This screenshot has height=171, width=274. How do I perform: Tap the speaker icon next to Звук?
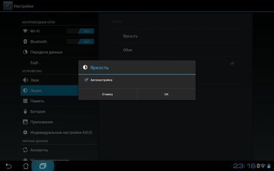coord(26,80)
